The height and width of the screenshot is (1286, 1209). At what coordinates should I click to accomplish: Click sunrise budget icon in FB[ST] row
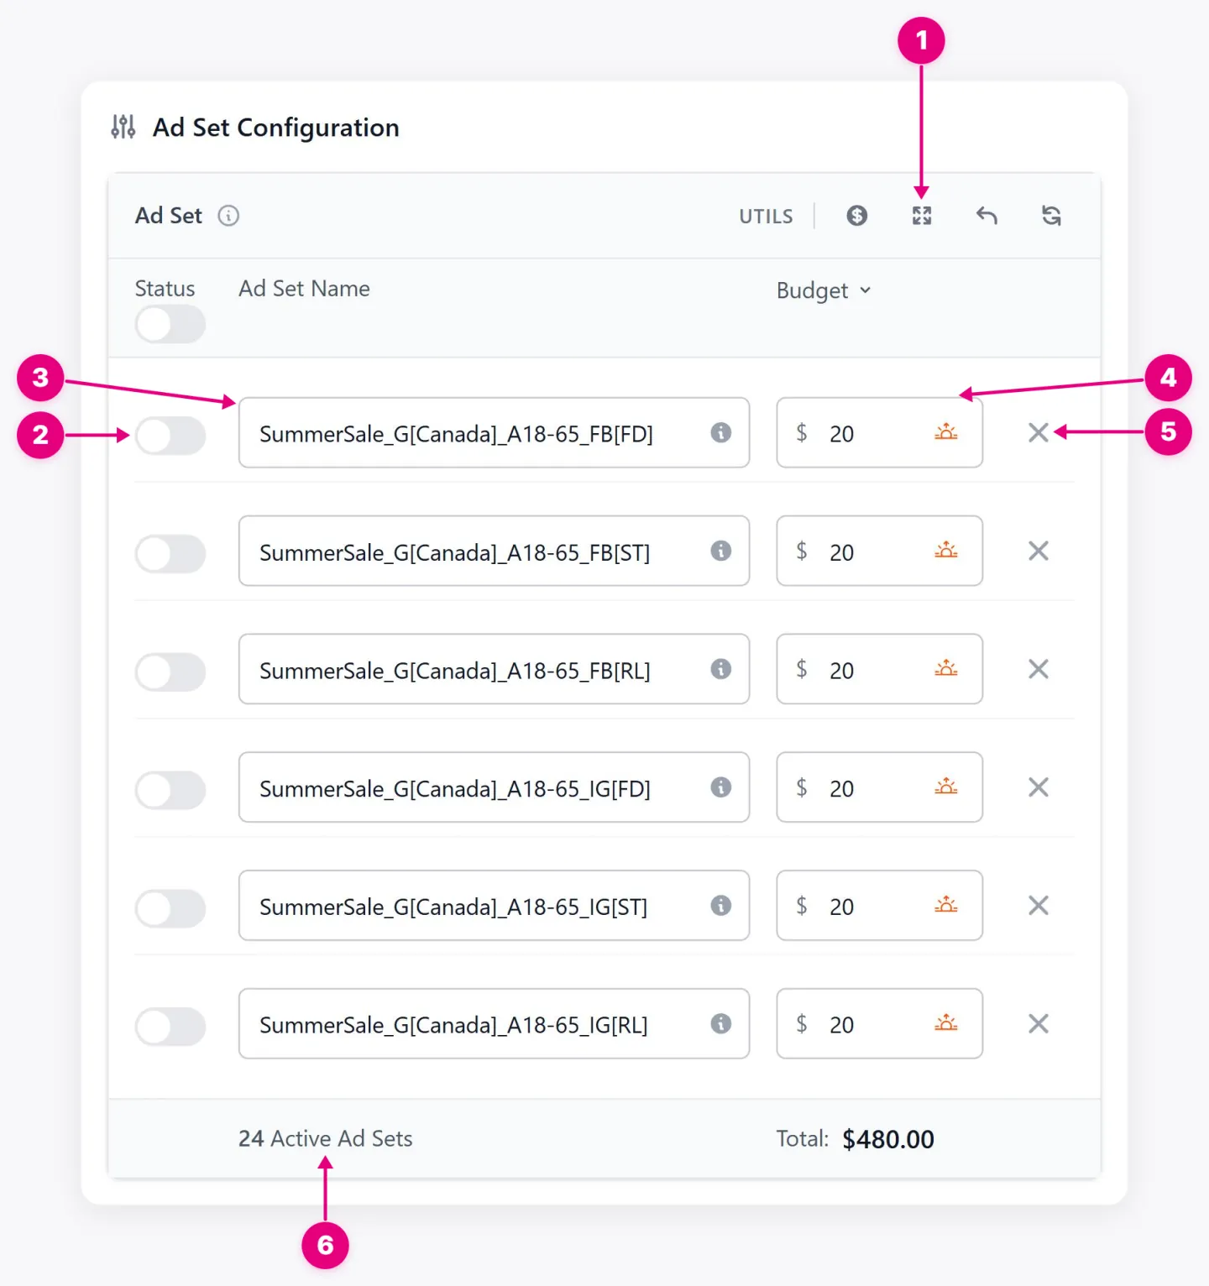click(946, 551)
